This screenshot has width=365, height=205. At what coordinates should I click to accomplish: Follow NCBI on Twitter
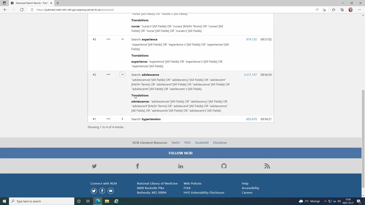[x=94, y=166]
